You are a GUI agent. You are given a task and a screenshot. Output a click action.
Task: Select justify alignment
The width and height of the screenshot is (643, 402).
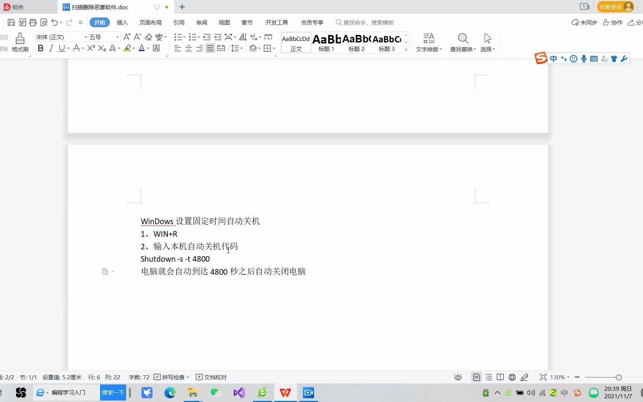(x=210, y=48)
